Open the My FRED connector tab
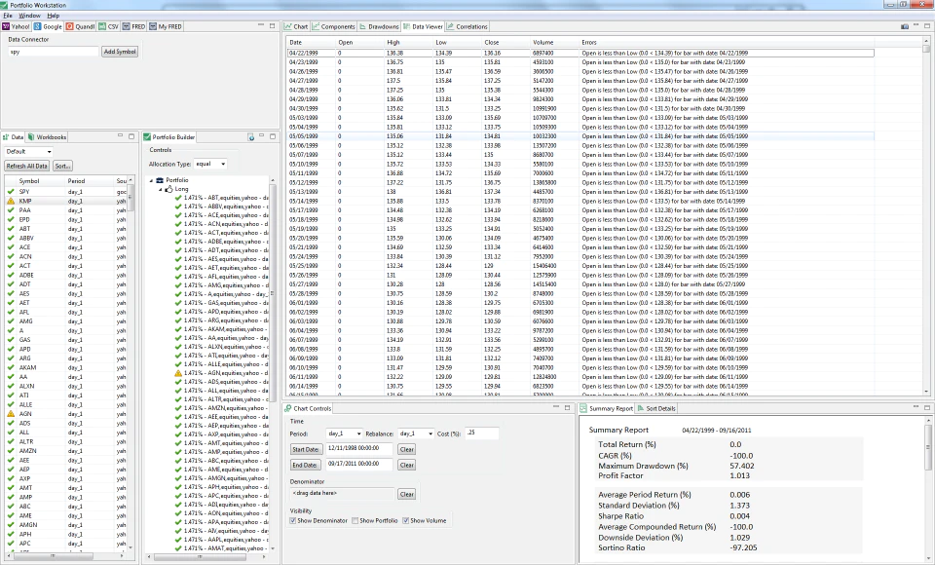Screen dimensions: 935x565 tap(166, 27)
